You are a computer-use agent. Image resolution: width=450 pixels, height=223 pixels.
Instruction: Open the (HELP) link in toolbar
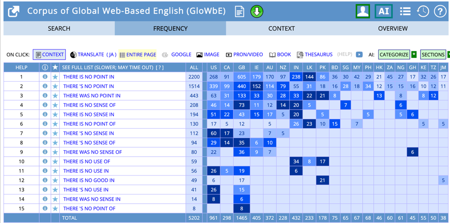coord(345,55)
